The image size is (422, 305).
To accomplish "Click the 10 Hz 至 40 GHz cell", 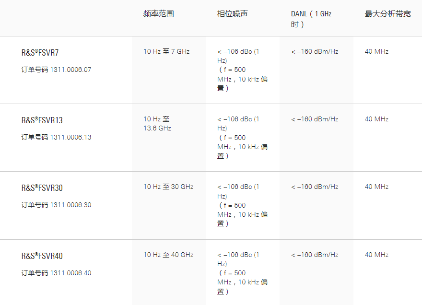I will [168, 255].
